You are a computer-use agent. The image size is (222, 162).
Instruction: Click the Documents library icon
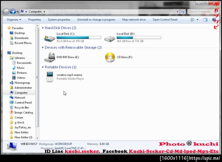tap(14, 63)
